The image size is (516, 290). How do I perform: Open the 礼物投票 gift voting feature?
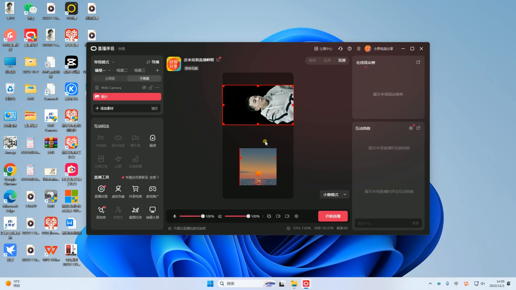135,162
